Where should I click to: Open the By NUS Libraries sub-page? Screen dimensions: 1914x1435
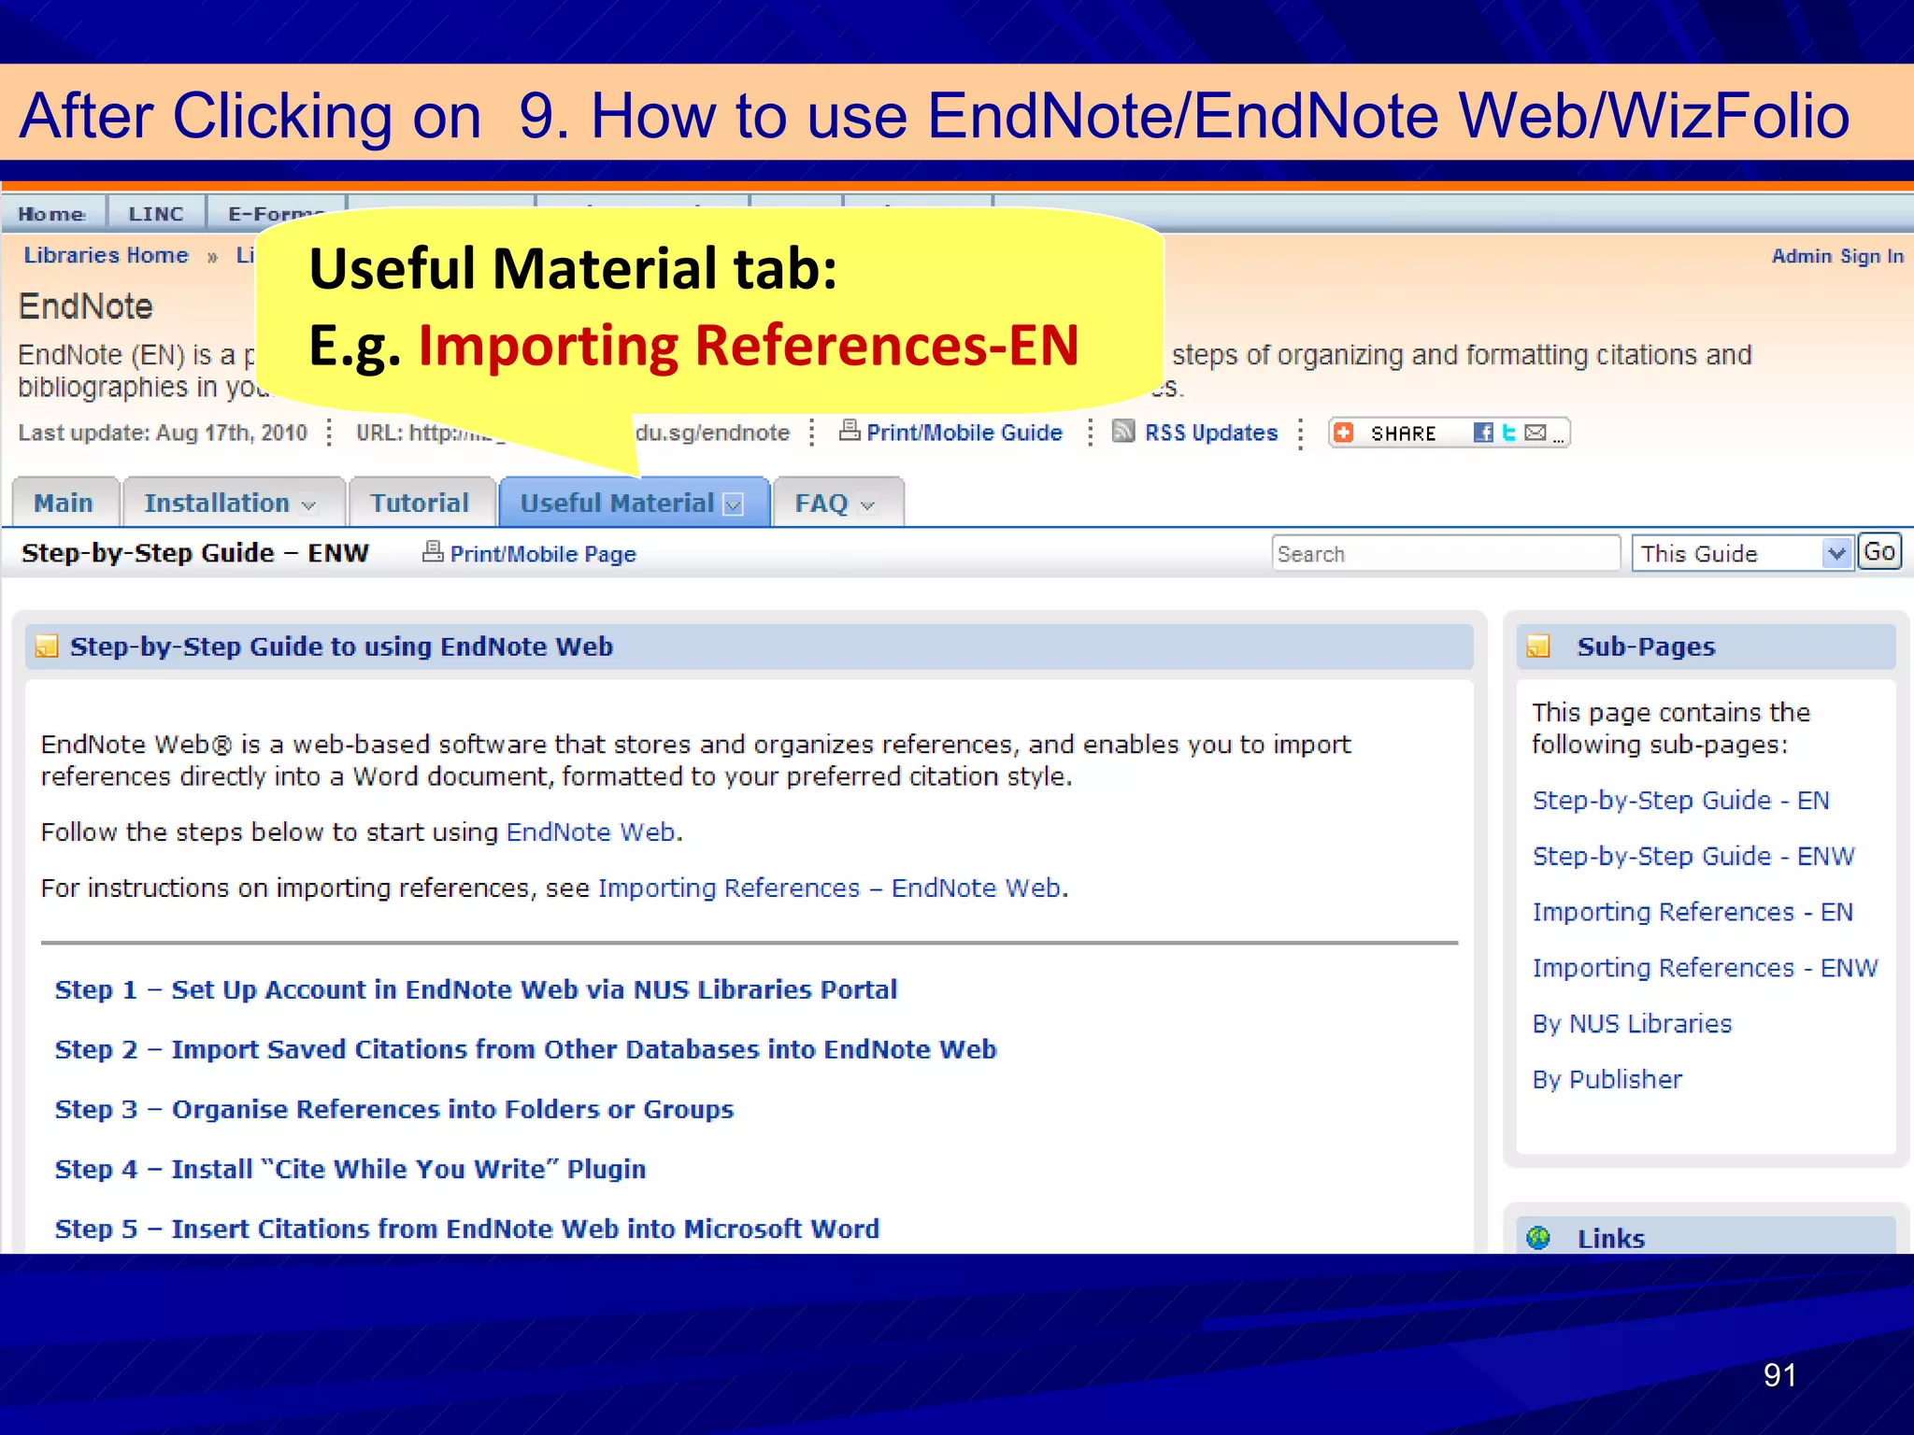point(1632,1024)
